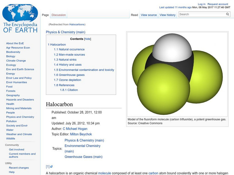The width and height of the screenshot is (234, 175).
Task: Open author C Michael Hogan page
Action: [x=75, y=129]
